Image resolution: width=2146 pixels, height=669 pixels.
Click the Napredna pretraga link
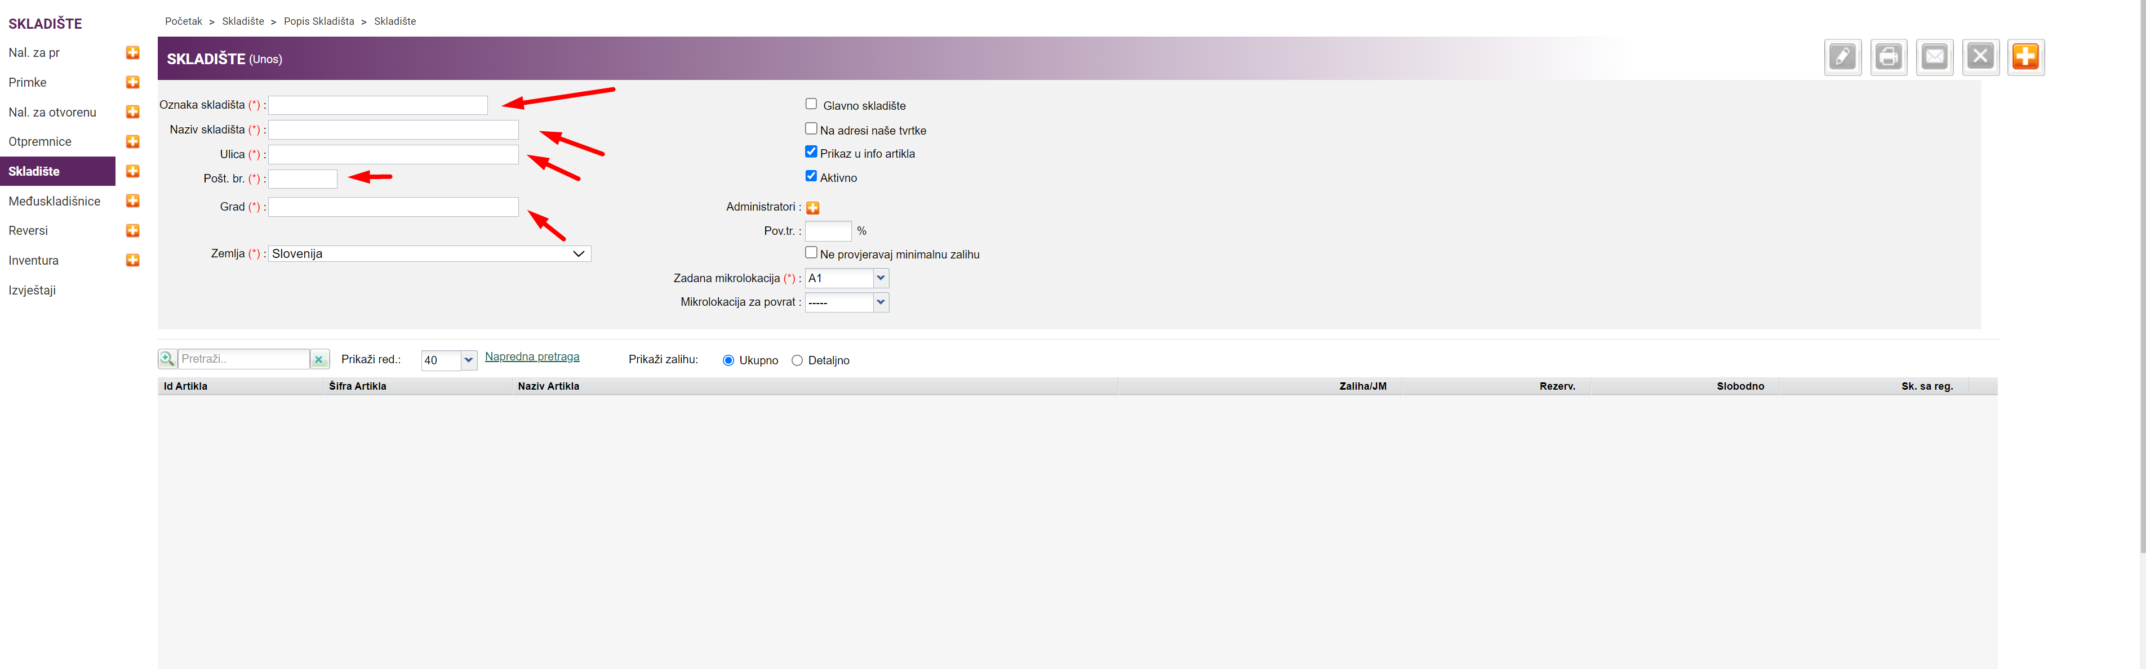(x=531, y=356)
